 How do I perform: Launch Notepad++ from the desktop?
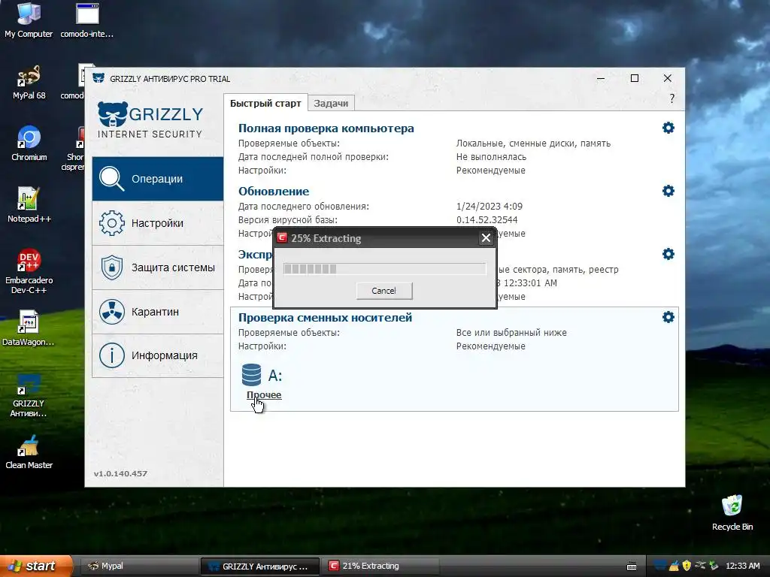click(x=29, y=204)
